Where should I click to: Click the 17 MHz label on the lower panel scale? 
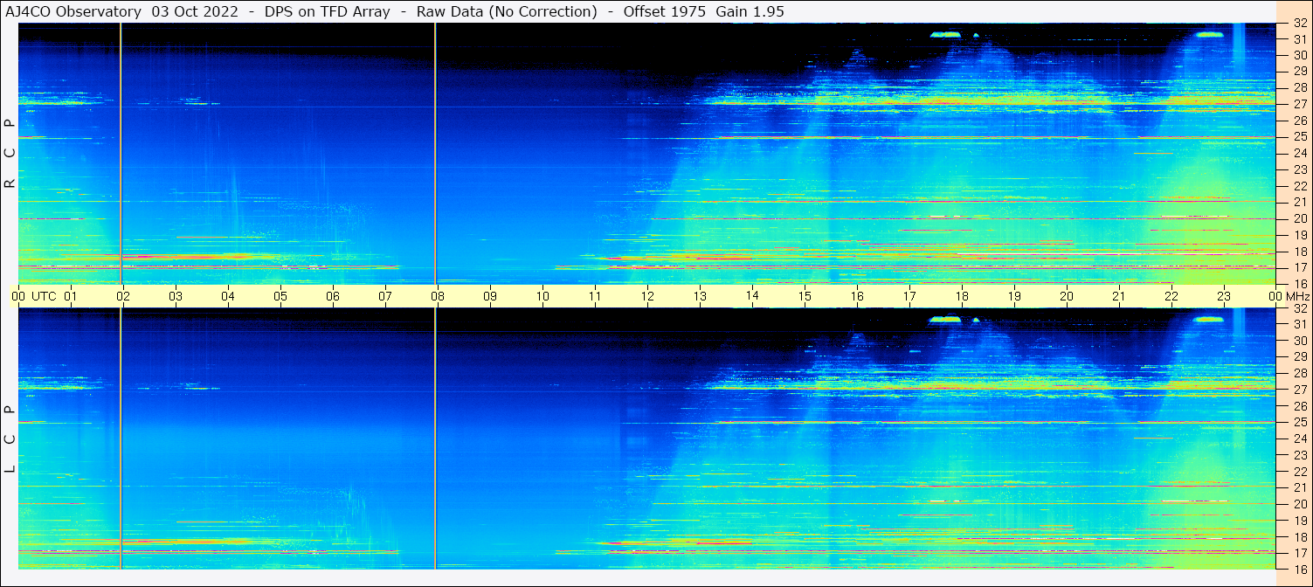pyautogui.click(x=1299, y=553)
